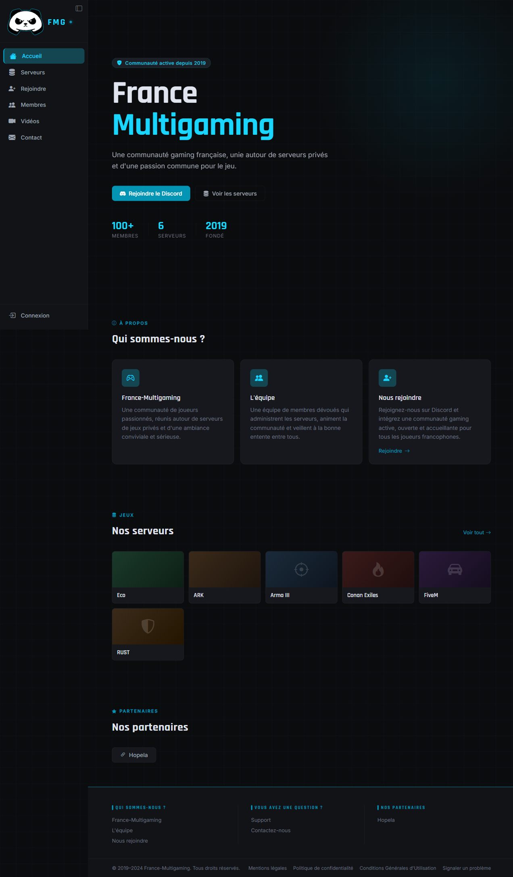Open Vidéos from the sidebar
This screenshot has height=877, width=513.
pos(44,121)
